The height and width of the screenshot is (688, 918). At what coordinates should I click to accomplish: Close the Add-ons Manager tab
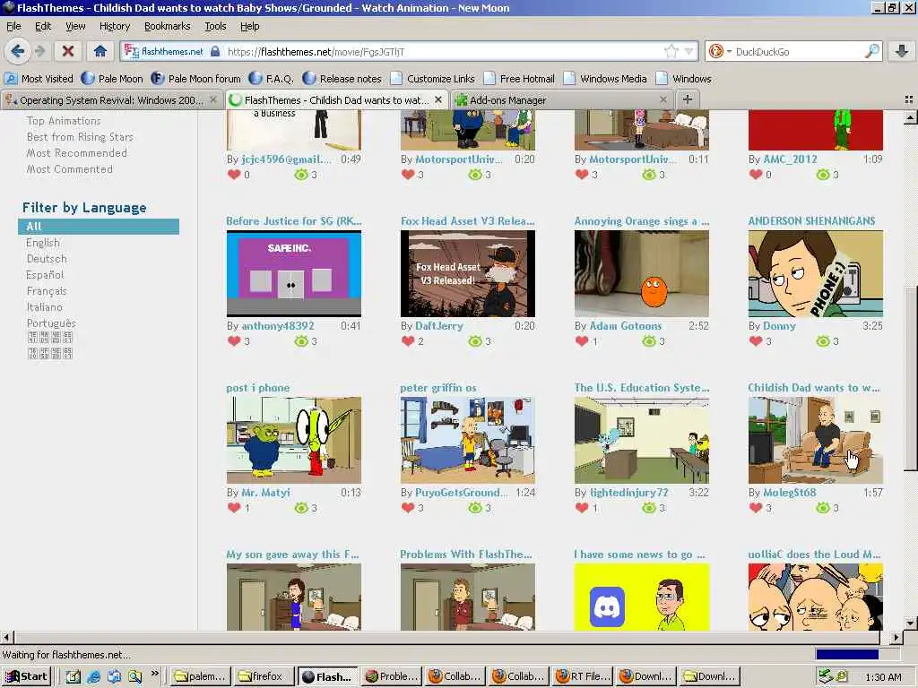[663, 99]
